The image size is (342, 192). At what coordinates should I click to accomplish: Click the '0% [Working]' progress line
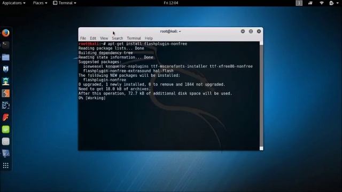[92, 98]
